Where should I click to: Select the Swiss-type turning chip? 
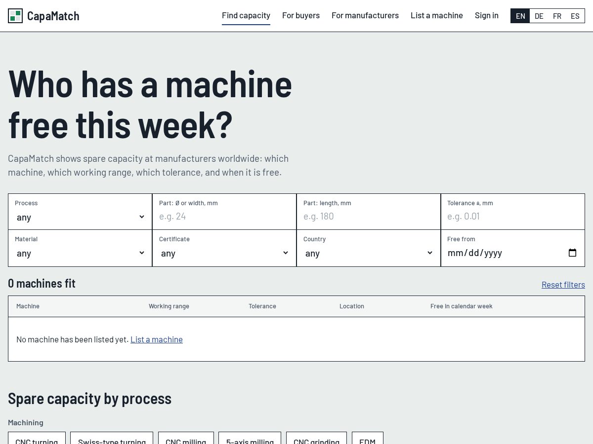[x=112, y=438]
